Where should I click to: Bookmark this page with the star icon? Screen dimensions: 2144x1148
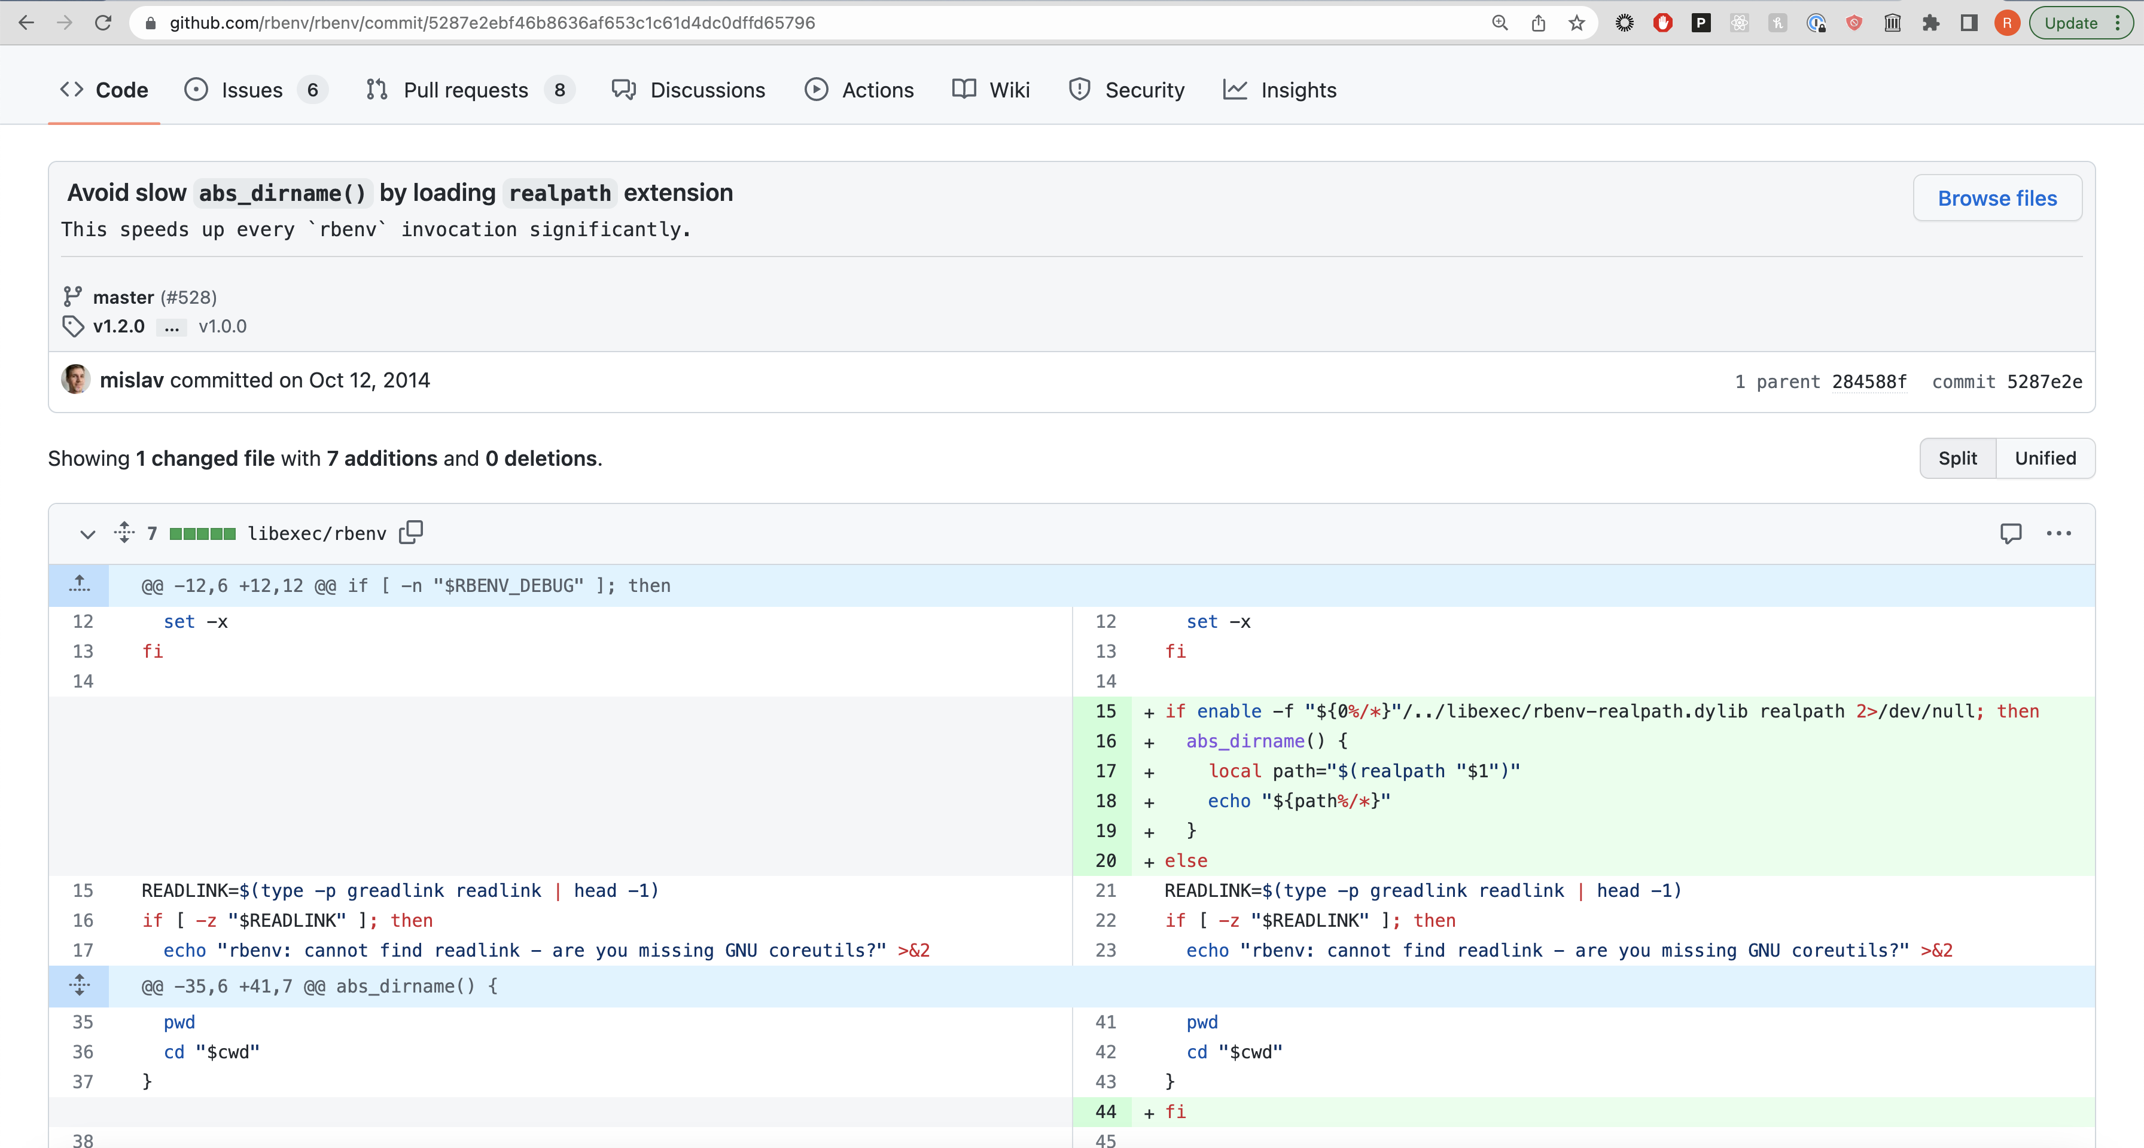click(x=1576, y=23)
